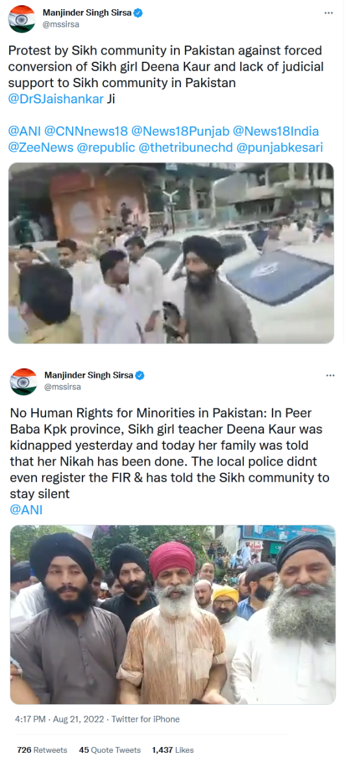Click the verified badge in the first tweet
The image size is (355, 762).
pyautogui.click(x=138, y=14)
